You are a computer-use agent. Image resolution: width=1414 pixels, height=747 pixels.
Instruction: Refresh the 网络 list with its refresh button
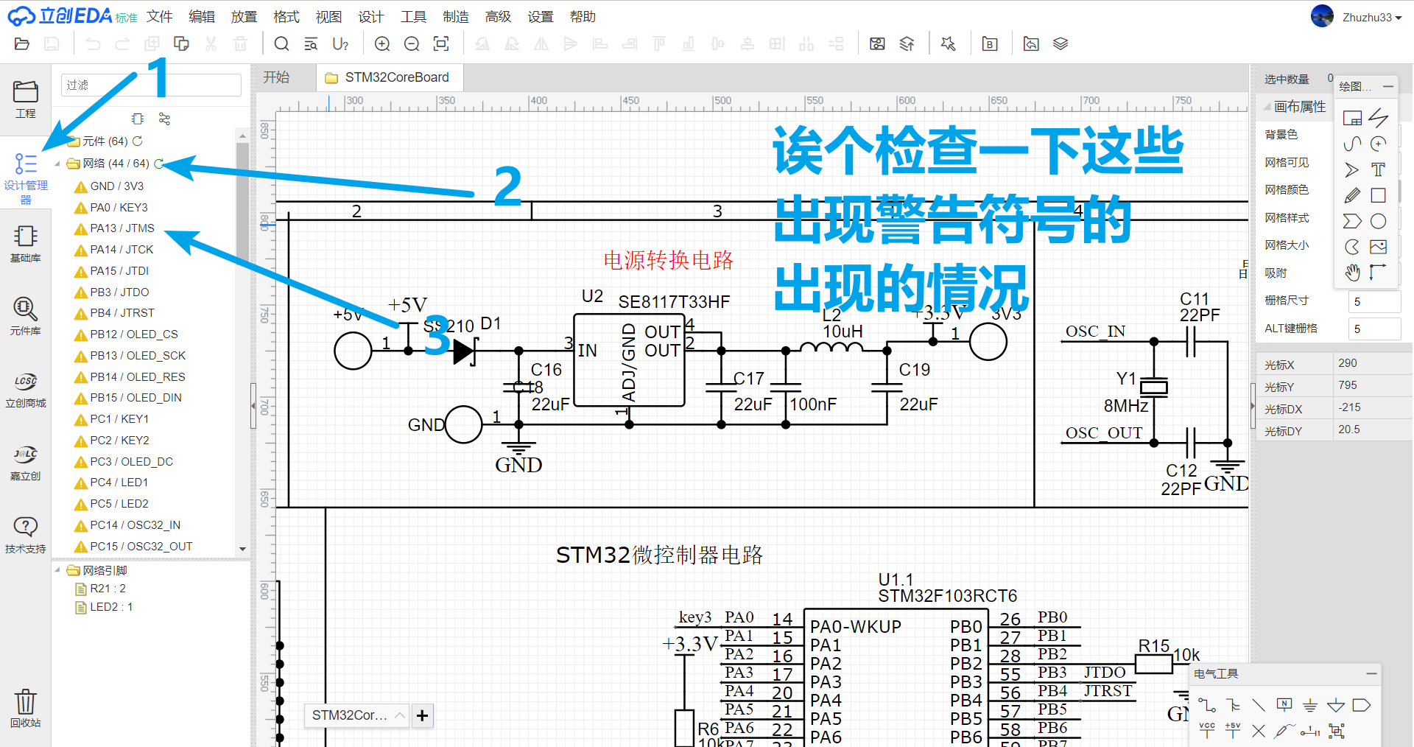pyautogui.click(x=158, y=163)
